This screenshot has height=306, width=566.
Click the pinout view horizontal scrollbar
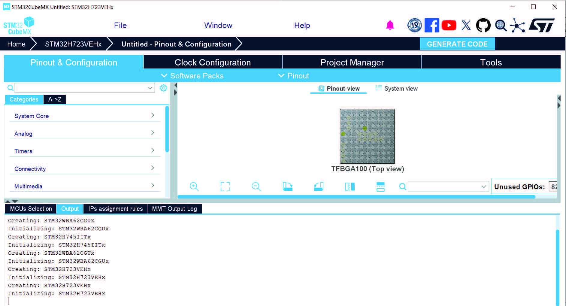point(356,197)
